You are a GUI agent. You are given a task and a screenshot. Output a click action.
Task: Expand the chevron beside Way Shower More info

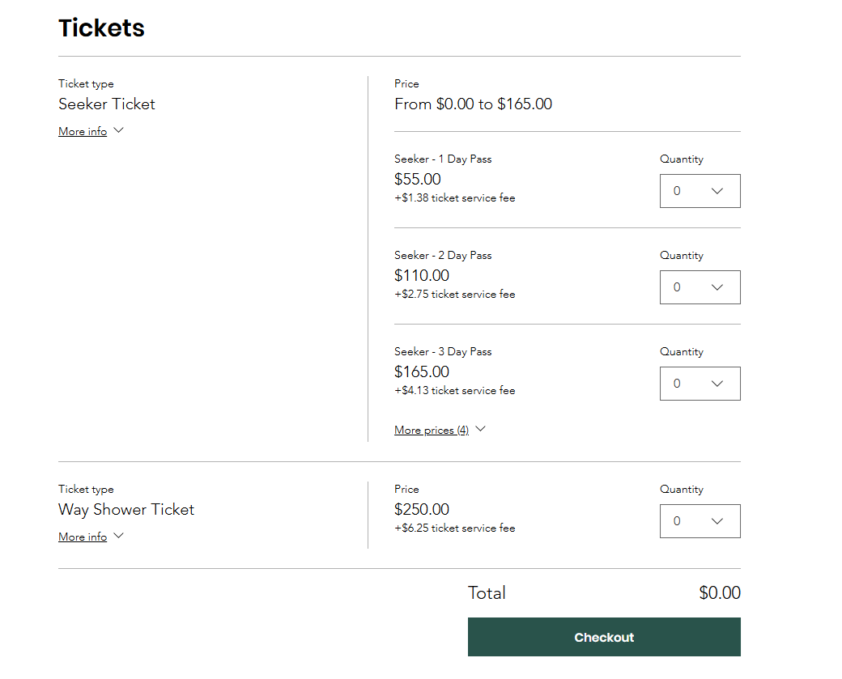(x=118, y=536)
